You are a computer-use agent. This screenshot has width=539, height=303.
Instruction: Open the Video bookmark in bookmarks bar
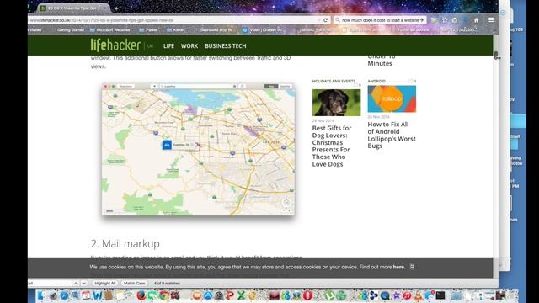(262, 30)
